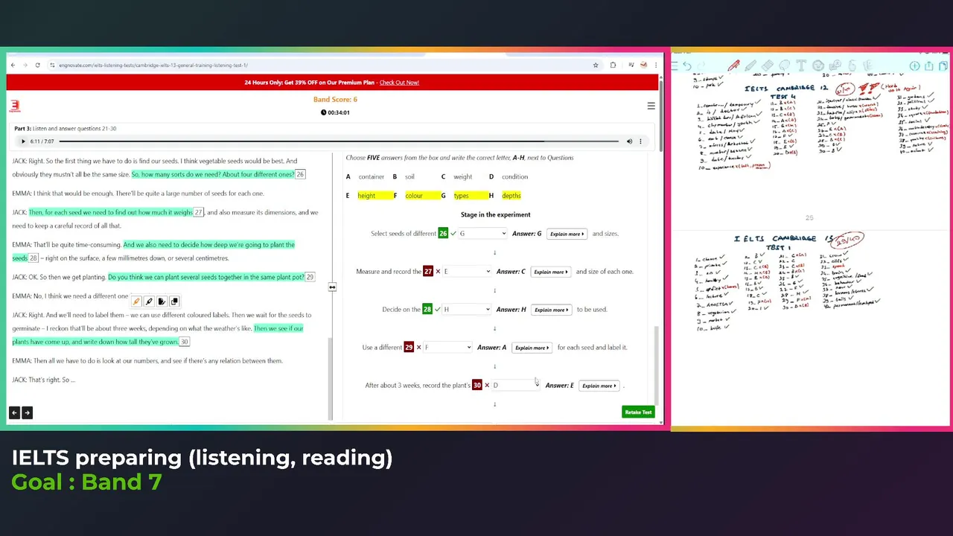953x536 pixels.
Task: Expand Explain more for question 27
Action: pos(551,272)
